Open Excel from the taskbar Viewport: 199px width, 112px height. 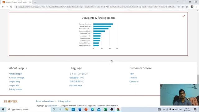105,109
